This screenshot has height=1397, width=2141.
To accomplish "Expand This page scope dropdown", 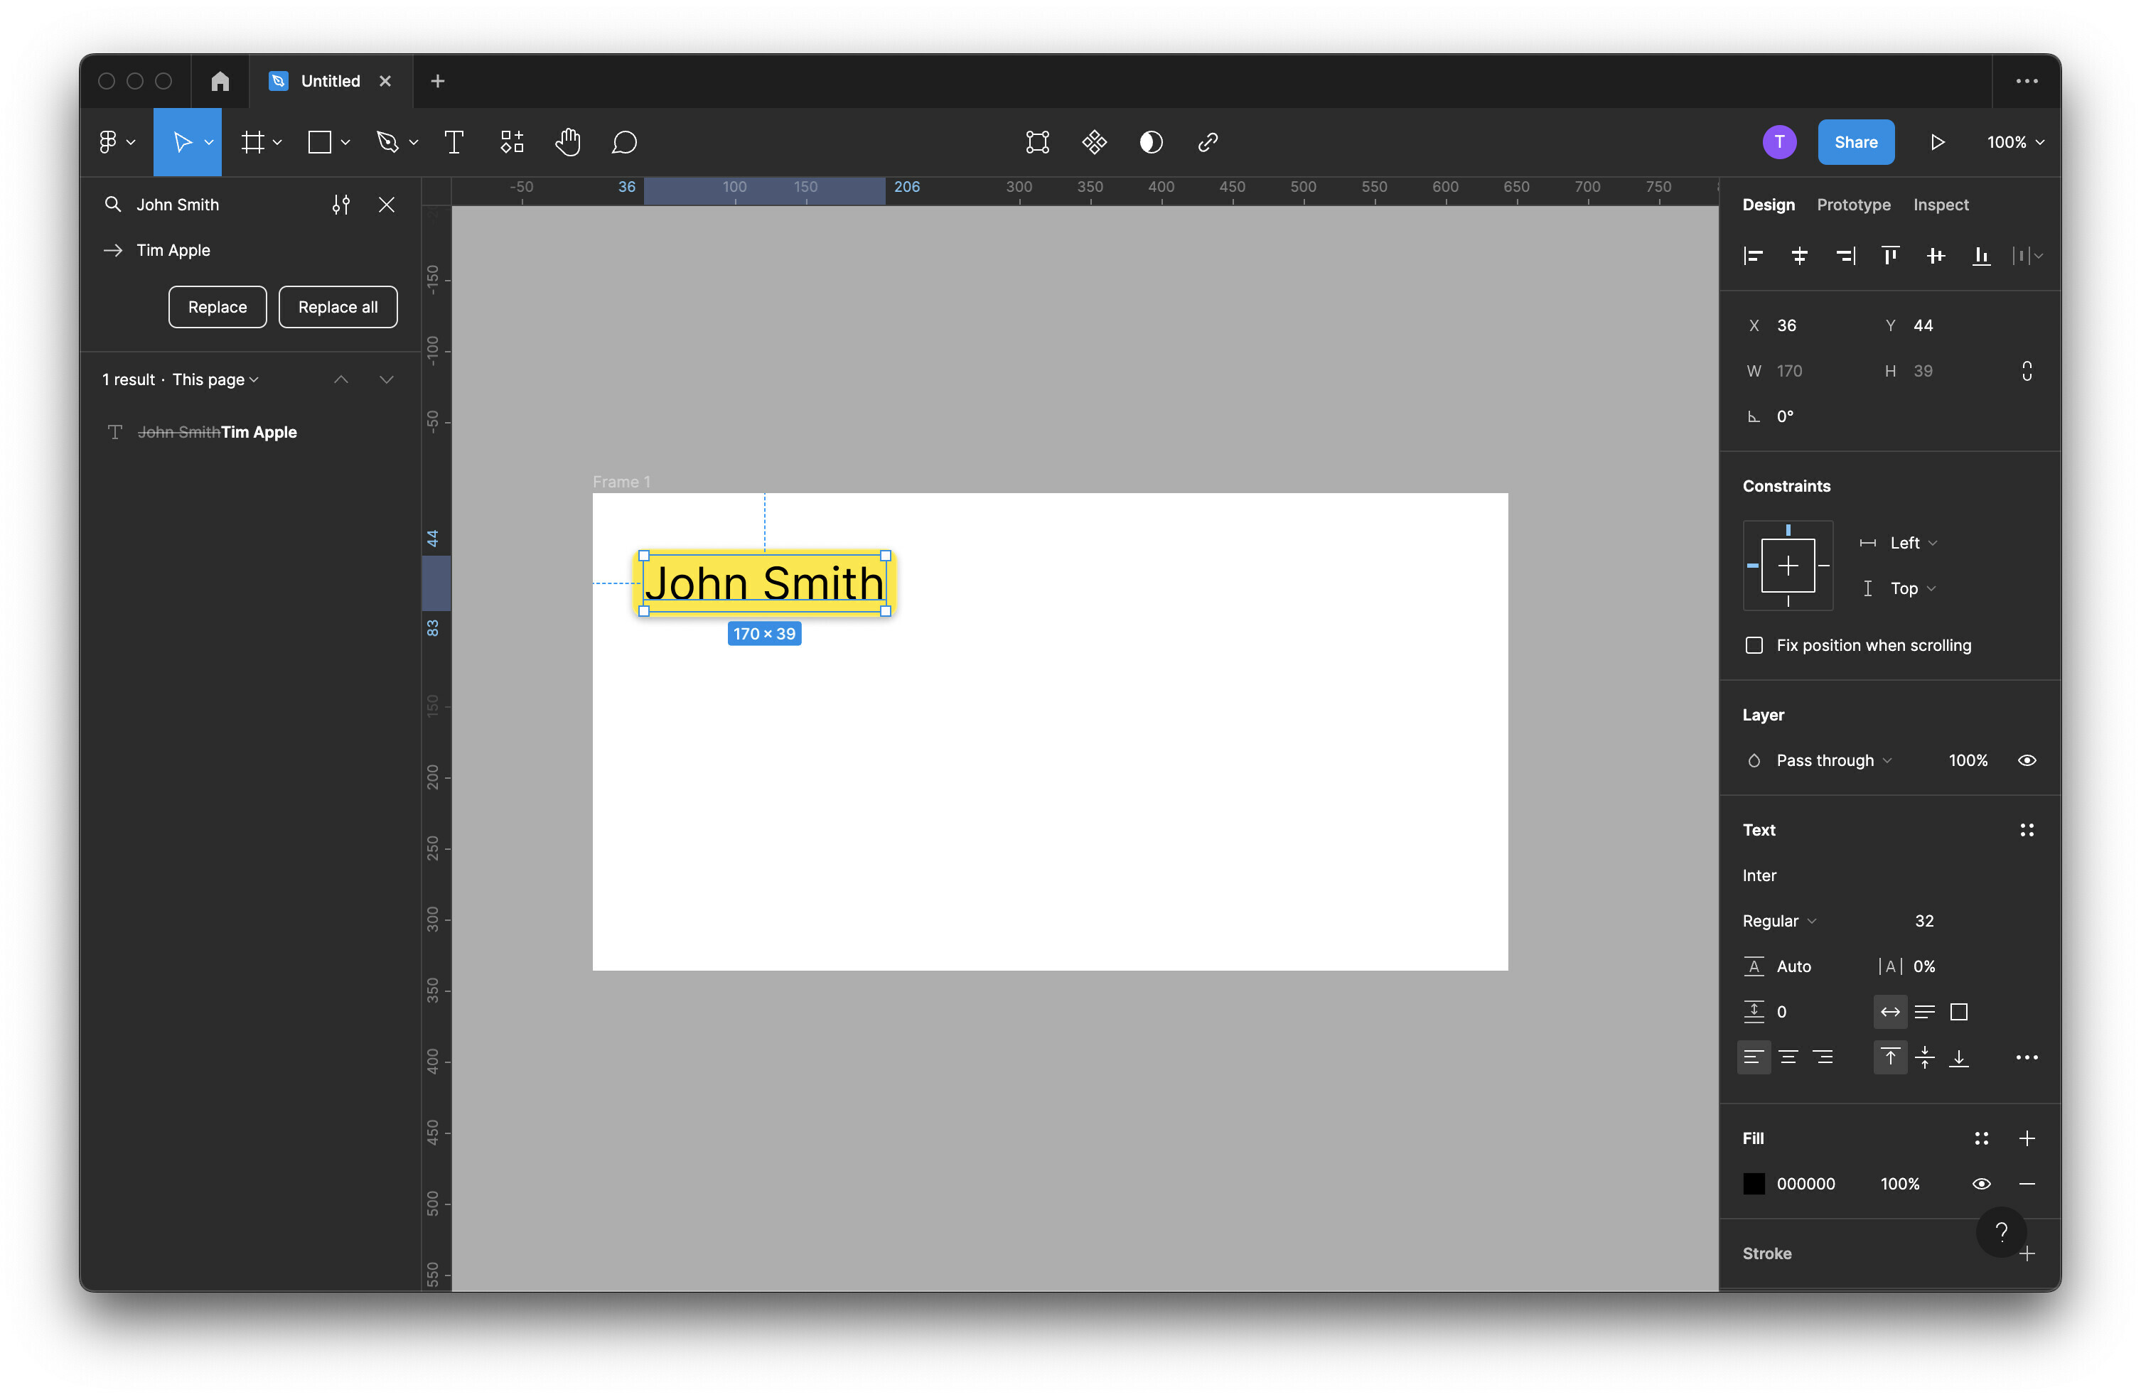I will point(216,379).
